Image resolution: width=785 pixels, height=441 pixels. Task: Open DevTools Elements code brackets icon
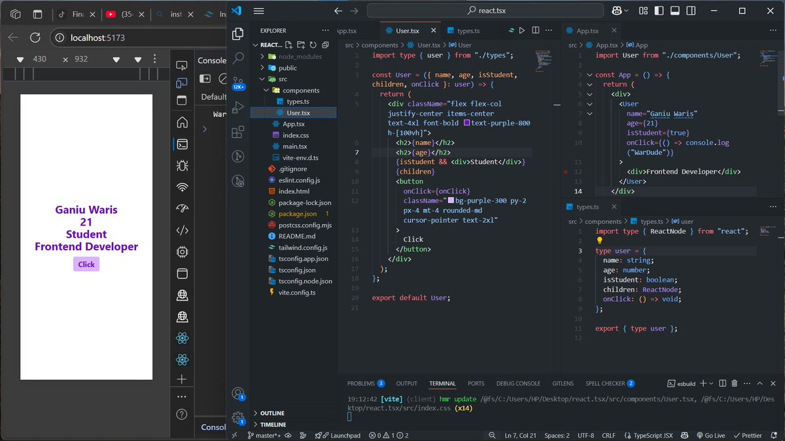pos(182,231)
